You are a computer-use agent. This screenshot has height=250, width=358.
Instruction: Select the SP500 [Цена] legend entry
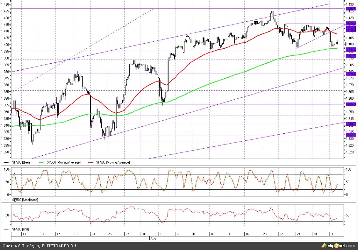pos(21,162)
